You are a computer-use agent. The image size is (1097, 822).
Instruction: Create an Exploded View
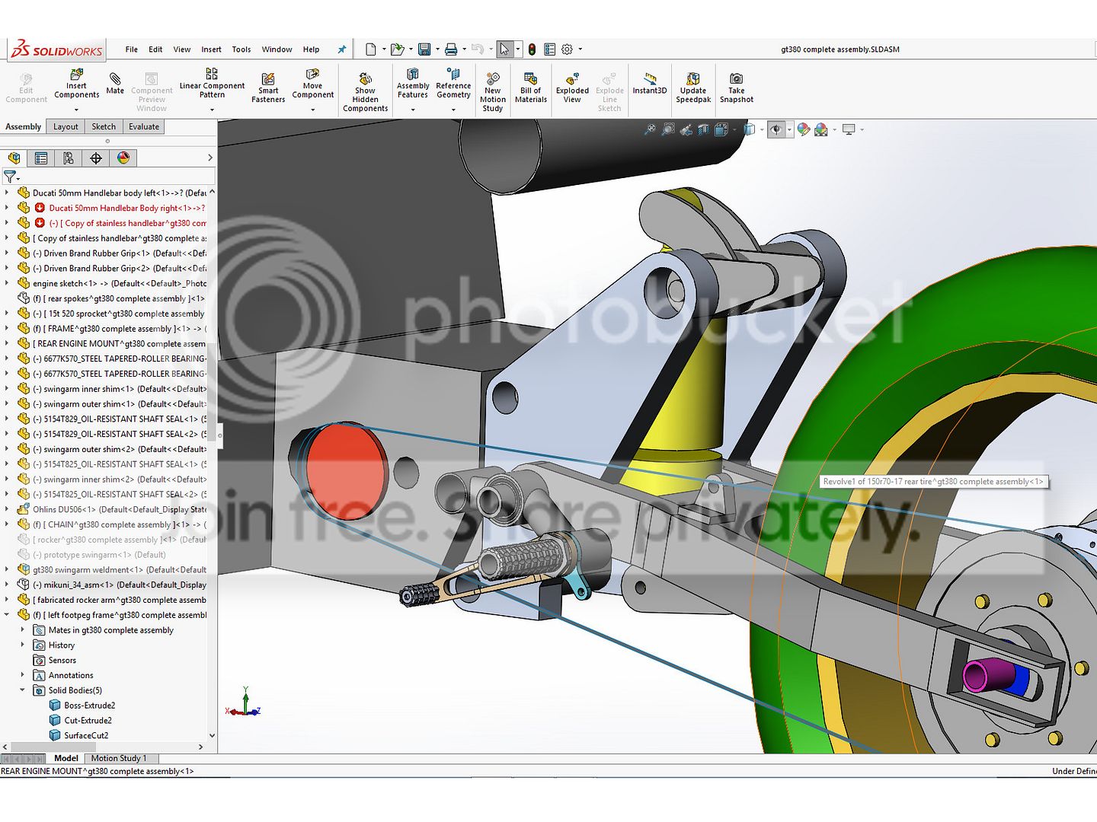572,87
